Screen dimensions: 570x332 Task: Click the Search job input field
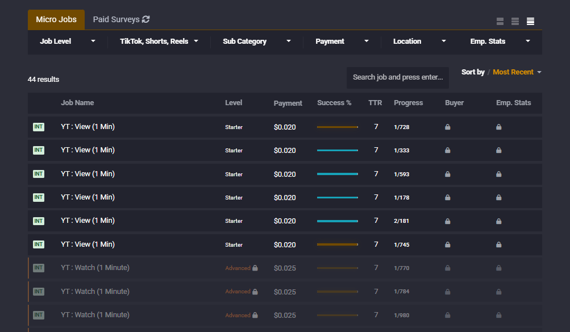point(397,77)
